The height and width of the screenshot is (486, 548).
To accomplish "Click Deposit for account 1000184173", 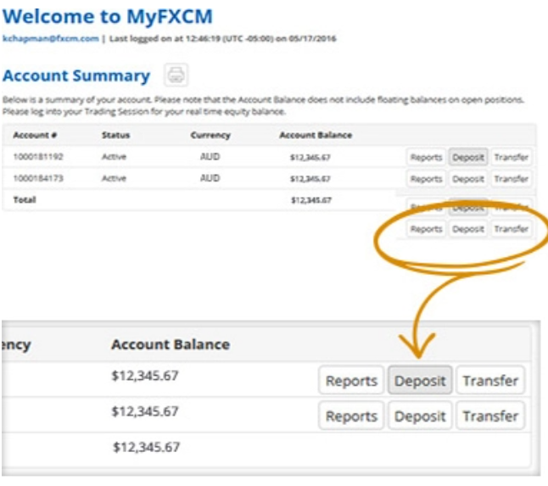I will tap(468, 179).
